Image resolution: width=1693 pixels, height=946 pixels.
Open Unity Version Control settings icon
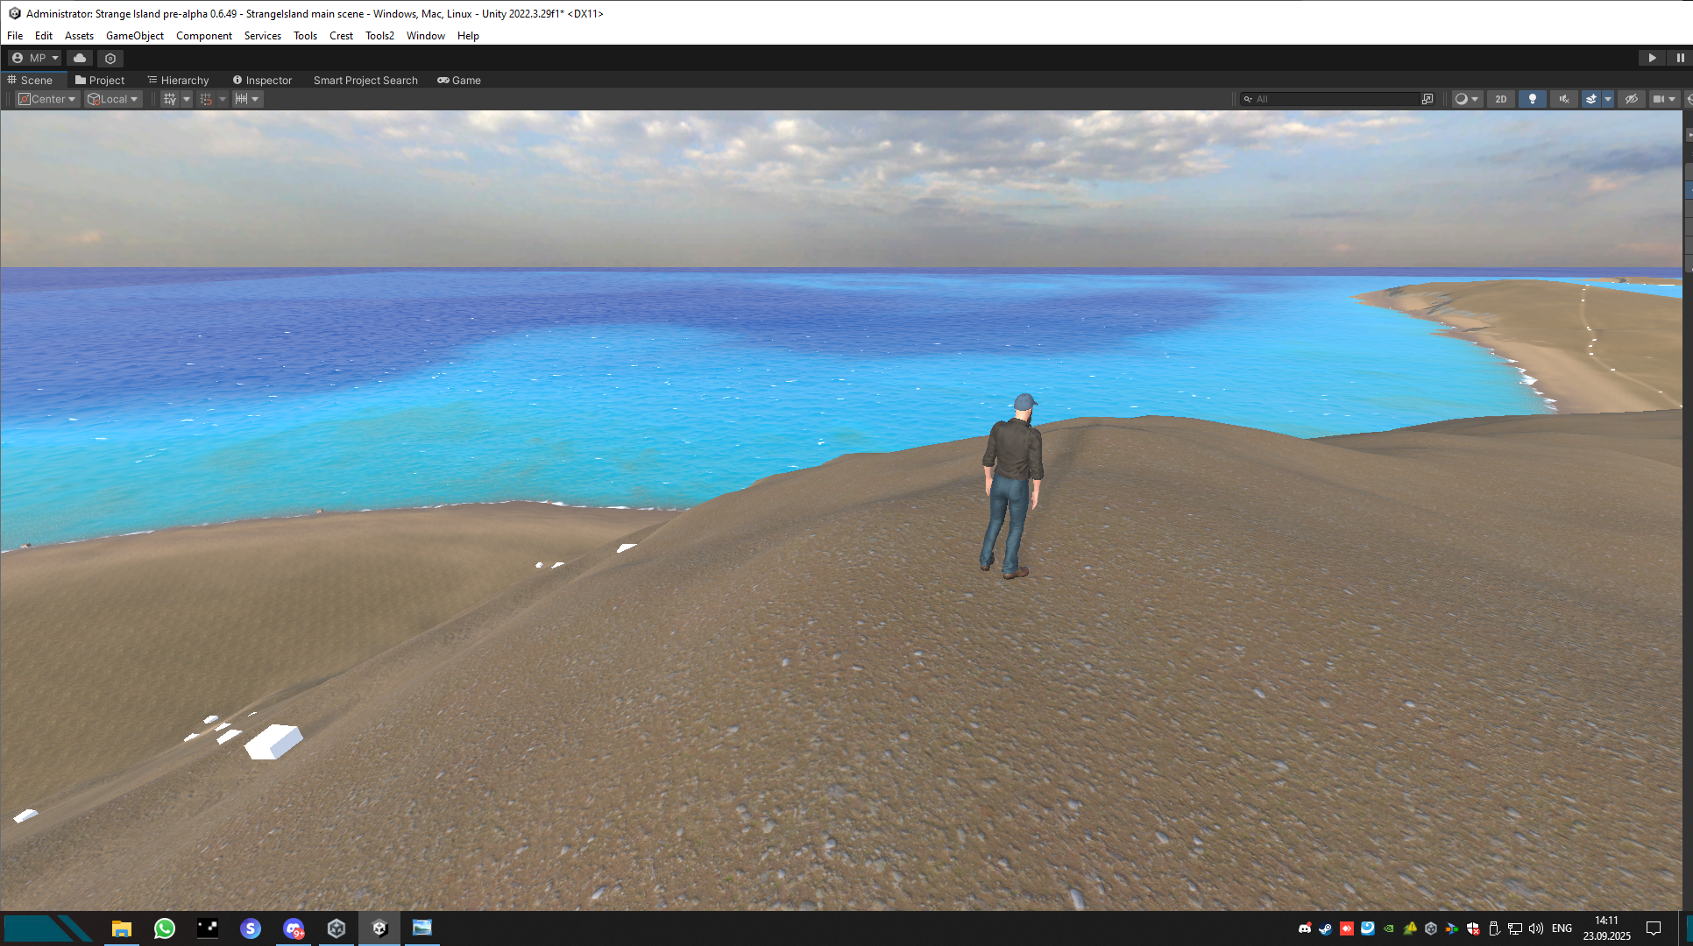[110, 58]
